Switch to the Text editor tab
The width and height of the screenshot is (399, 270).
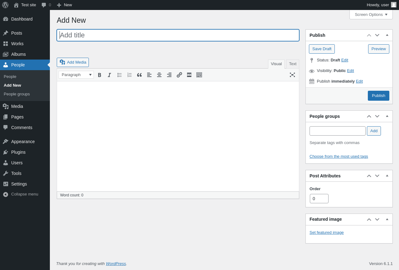[293, 64]
